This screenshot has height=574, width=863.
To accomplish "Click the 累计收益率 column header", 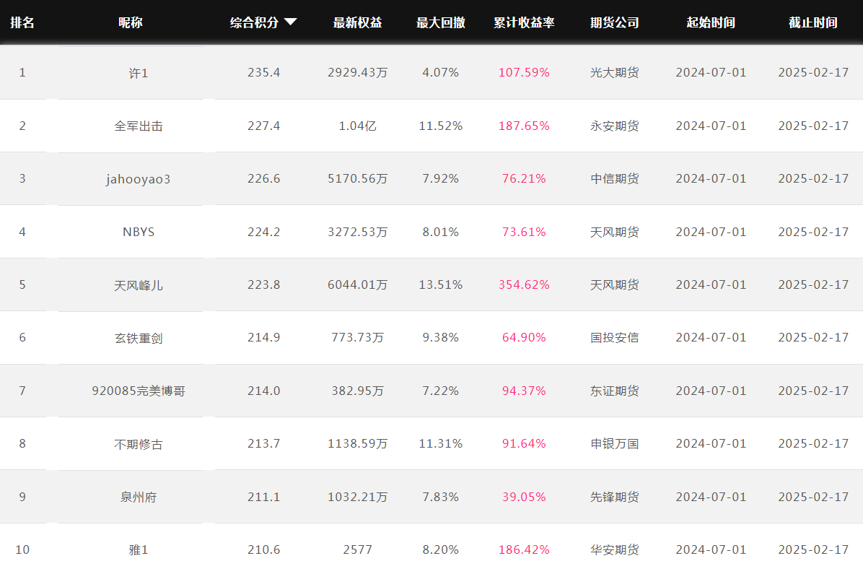I will [x=524, y=22].
